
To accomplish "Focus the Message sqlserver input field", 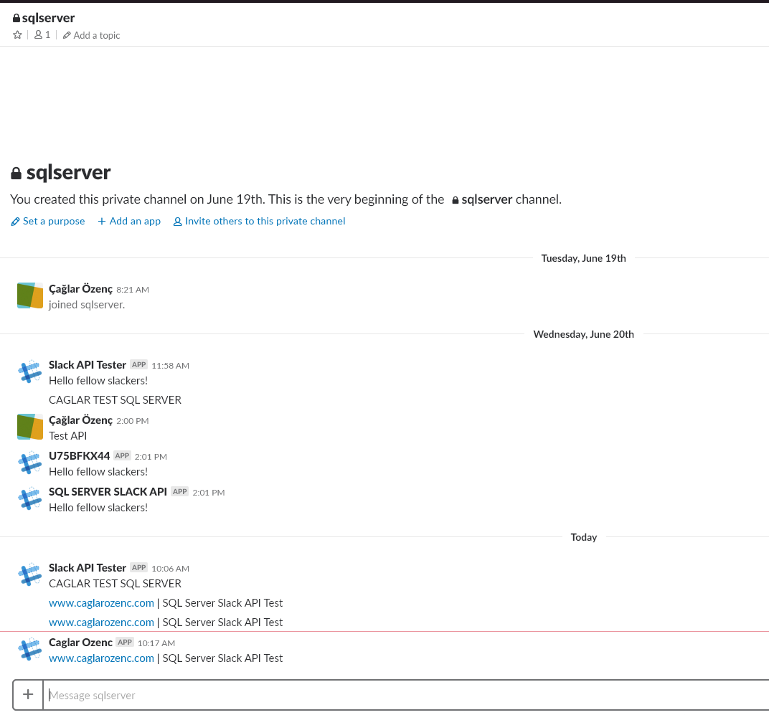I will coord(406,695).
